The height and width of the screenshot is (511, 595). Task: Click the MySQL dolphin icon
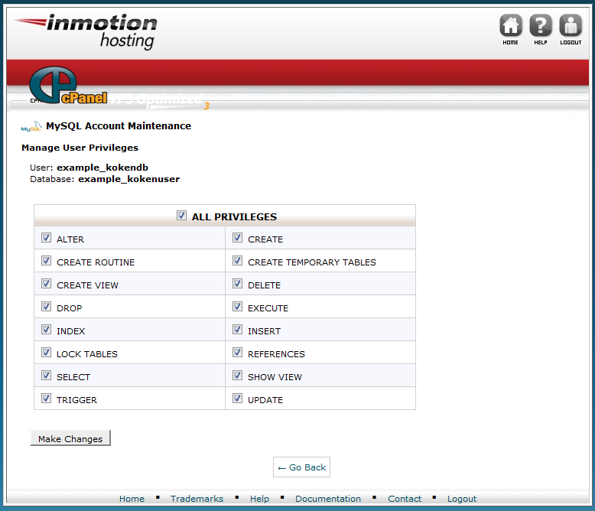pyautogui.click(x=31, y=126)
